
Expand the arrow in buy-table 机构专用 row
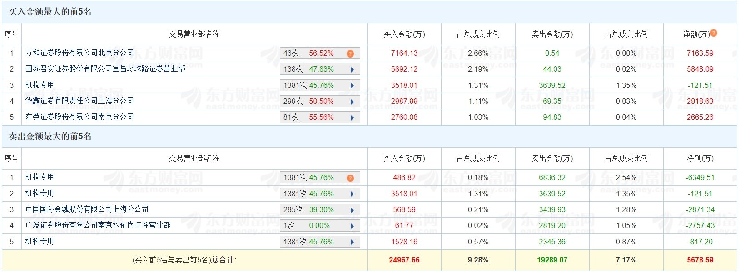[x=352, y=86]
